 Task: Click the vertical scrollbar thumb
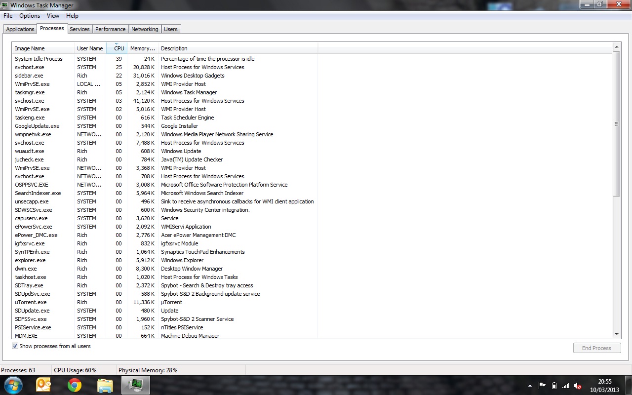616,123
